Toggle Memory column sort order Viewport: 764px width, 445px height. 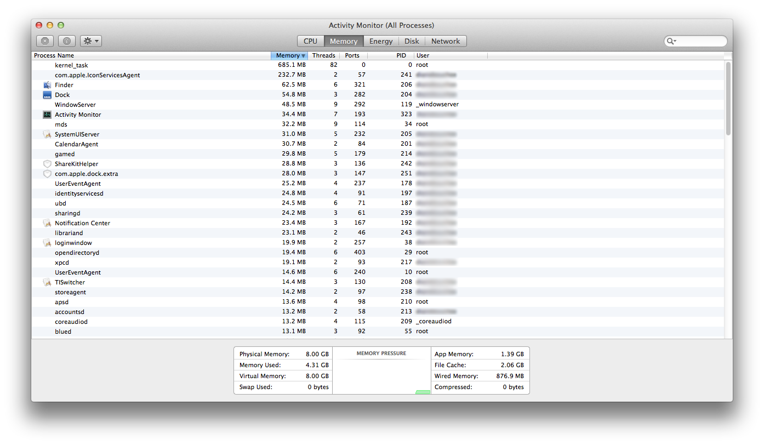pyautogui.click(x=289, y=55)
